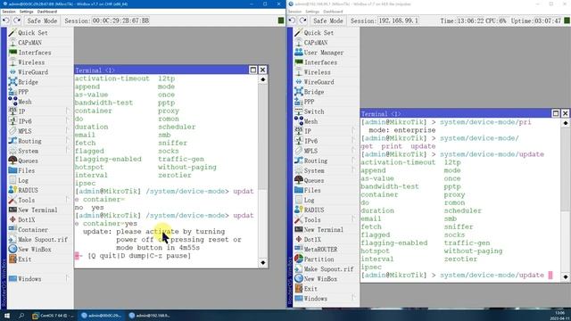Image resolution: width=571 pixels, height=321 pixels.
Task: Switch to CentOS 7 taskbar item
Action: point(54,315)
